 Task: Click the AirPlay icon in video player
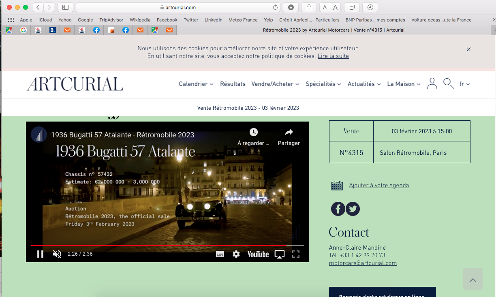point(279,254)
